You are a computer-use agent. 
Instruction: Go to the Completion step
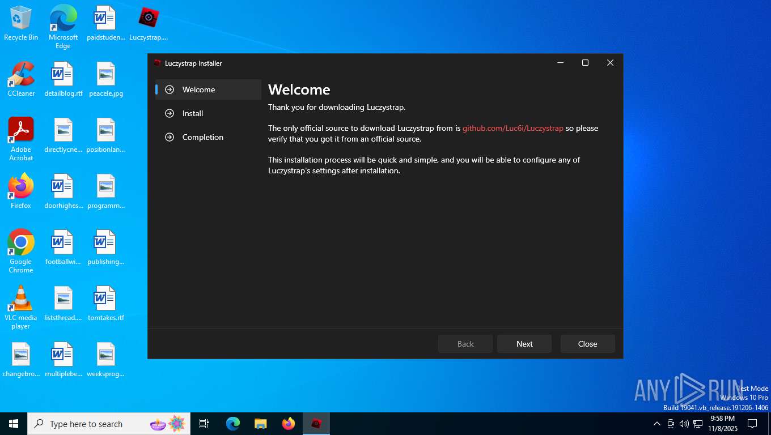tap(208, 137)
